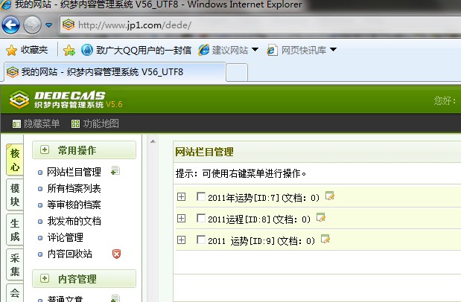The height and width of the screenshot is (302, 461).
Task: Click edit icon next to 2011运程 row
Action: [x=321, y=218]
